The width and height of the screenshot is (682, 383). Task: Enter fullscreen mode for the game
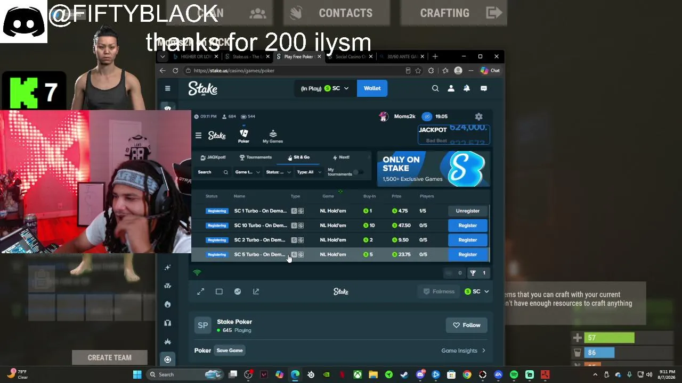pos(200,292)
